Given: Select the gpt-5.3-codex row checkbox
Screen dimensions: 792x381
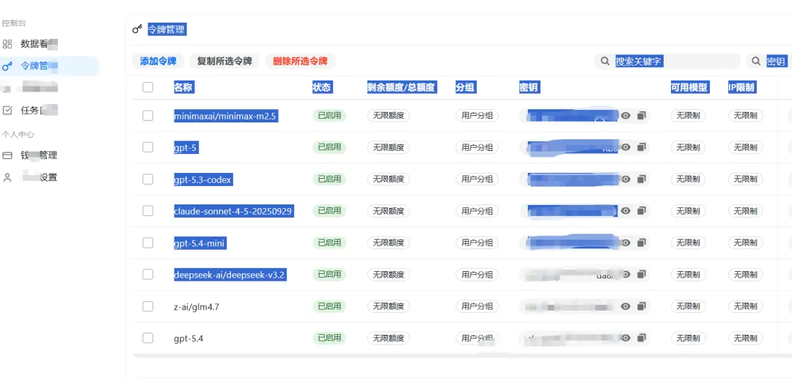Looking at the screenshot, I should tap(147, 180).
